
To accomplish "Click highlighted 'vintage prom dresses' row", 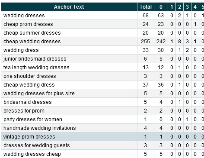I will point(102,137).
